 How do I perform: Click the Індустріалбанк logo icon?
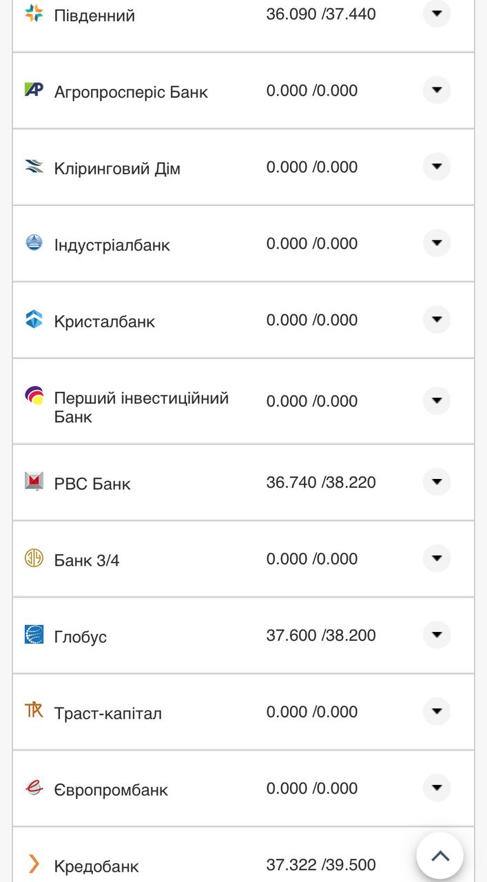tap(34, 243)
